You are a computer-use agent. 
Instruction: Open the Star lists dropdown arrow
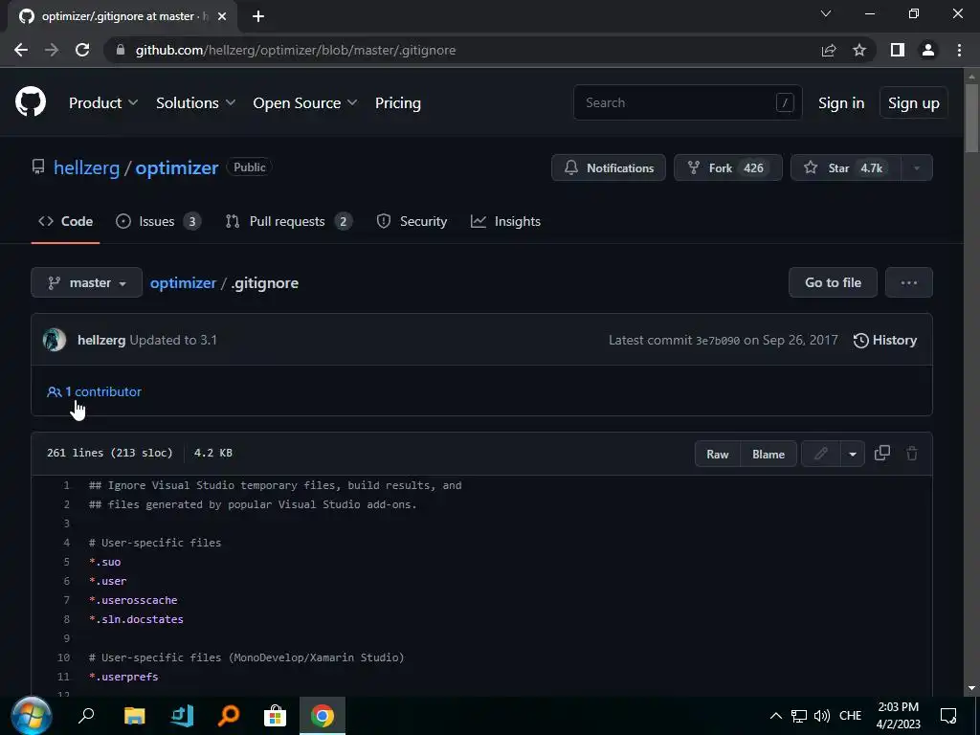point(917,167)
